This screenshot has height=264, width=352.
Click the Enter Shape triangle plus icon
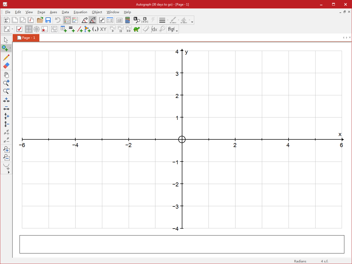(x=87, y=29)
